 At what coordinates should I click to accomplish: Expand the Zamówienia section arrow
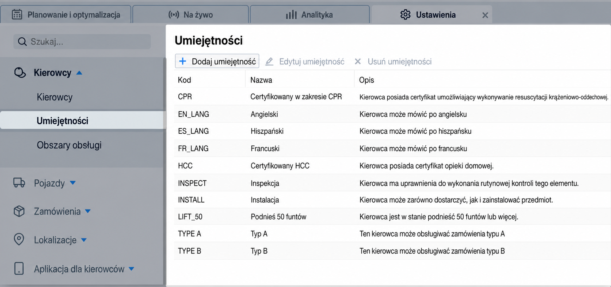88,211
